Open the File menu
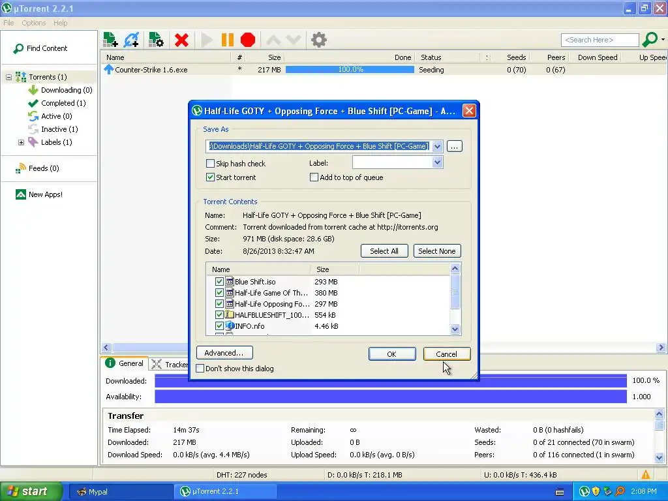This screenshot has width=668, height=501. [x=8, y=23]
